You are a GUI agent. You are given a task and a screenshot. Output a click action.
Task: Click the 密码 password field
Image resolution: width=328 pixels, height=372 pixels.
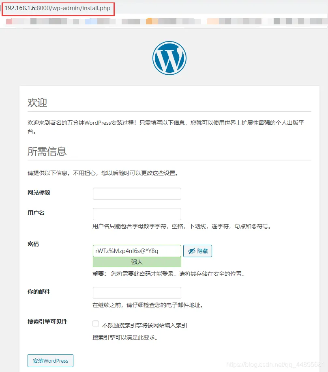point(137,251)
